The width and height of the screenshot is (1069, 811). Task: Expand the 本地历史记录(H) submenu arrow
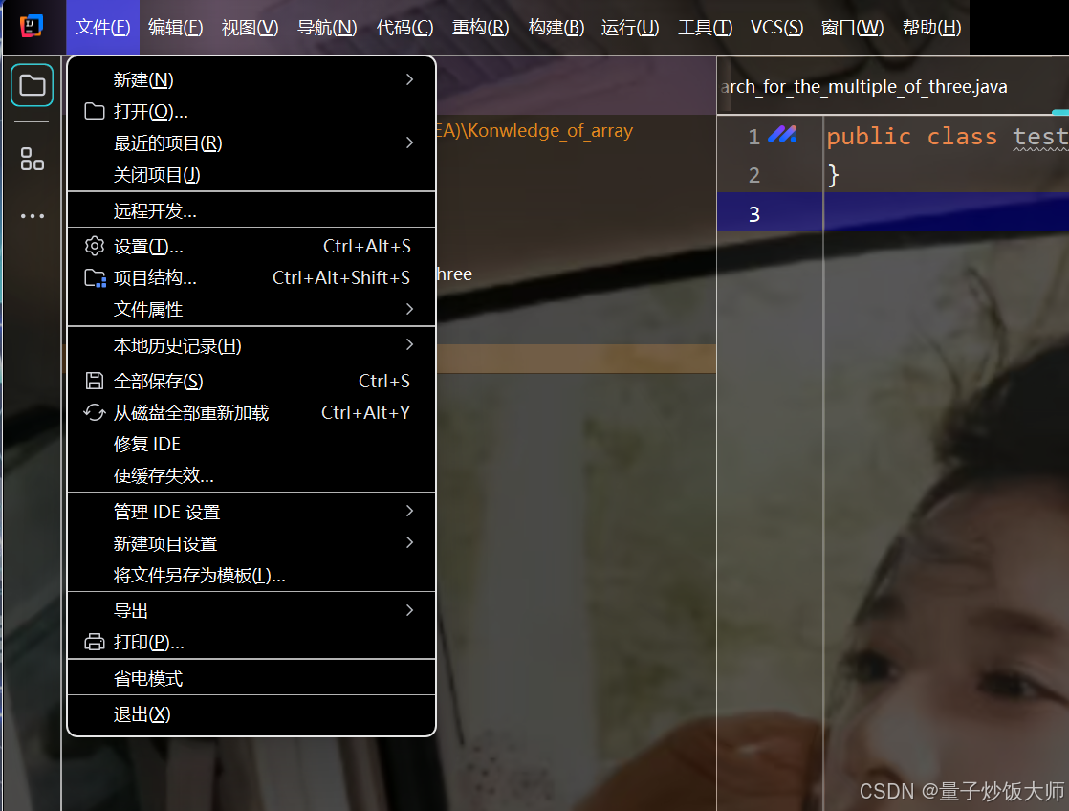410,344
